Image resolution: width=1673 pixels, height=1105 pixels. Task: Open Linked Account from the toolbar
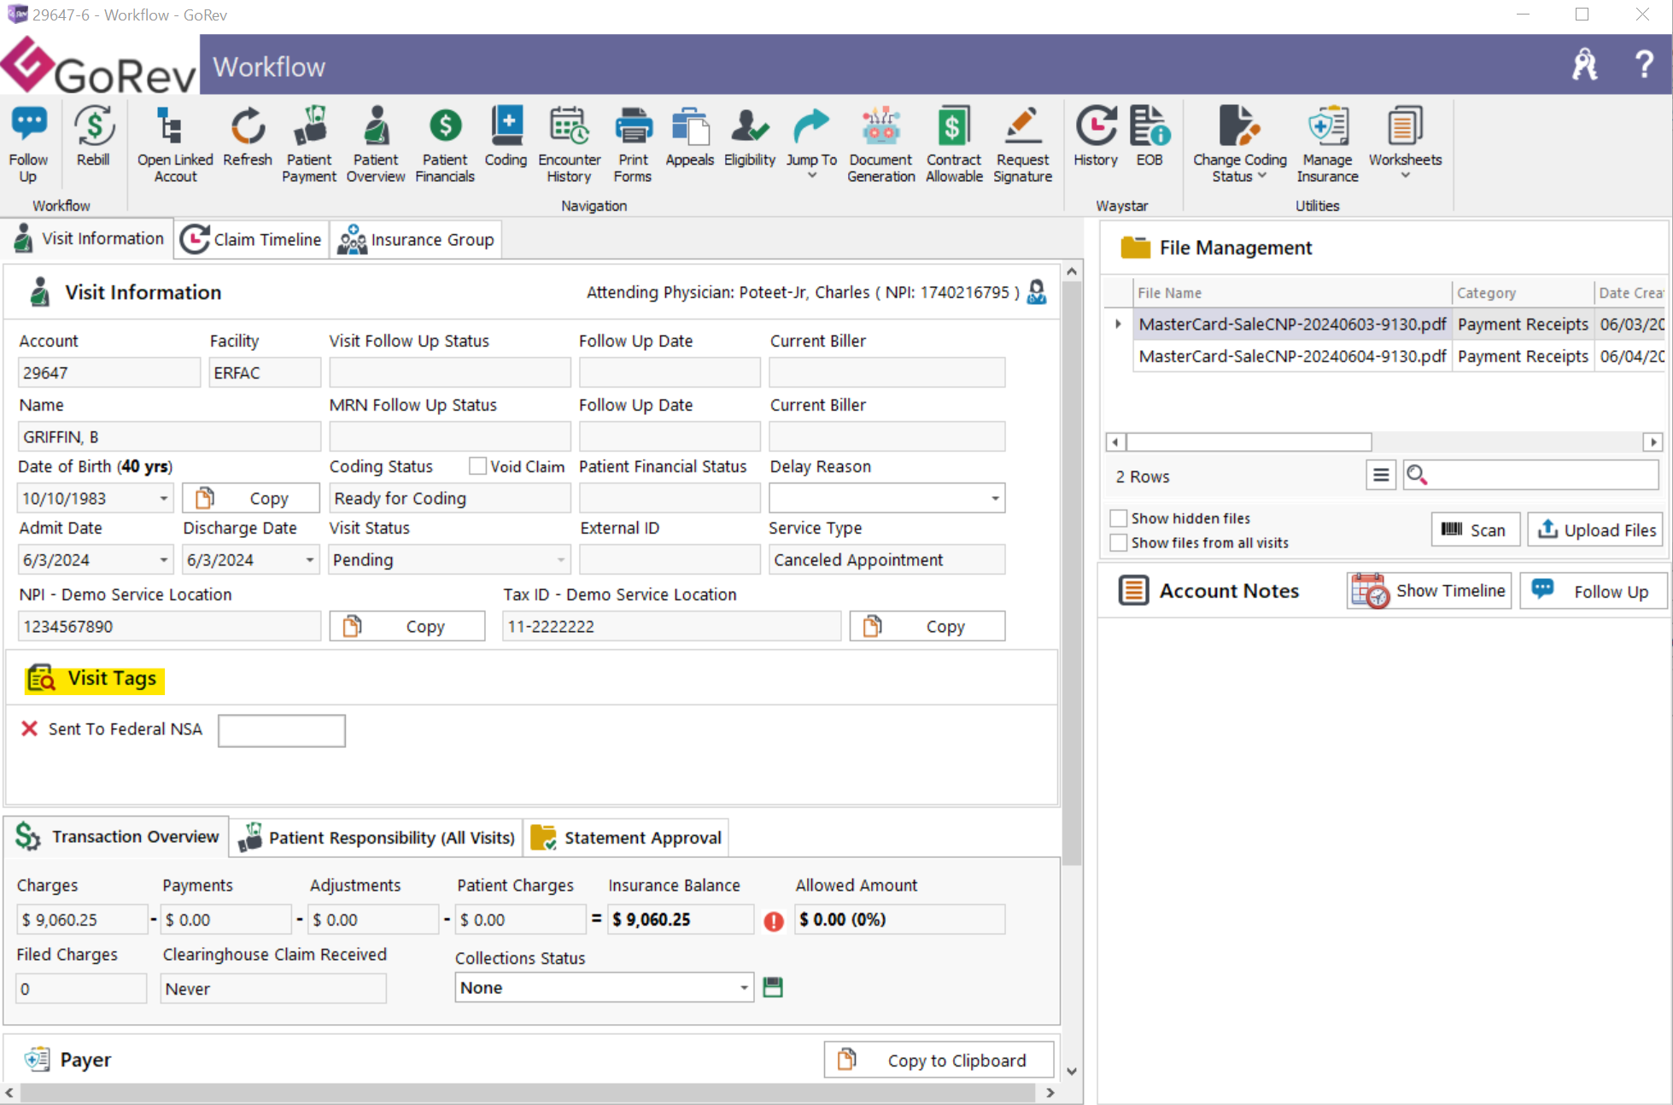175,143
